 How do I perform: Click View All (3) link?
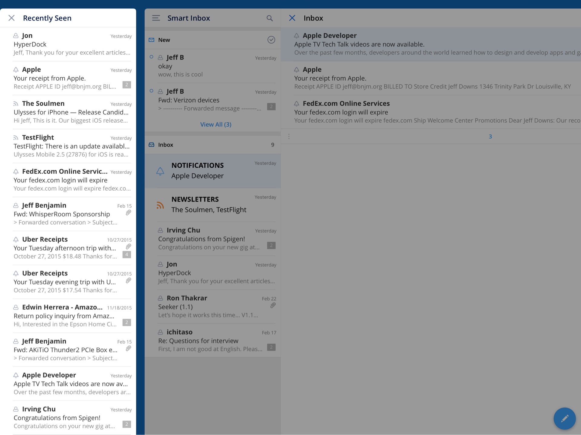215,124
